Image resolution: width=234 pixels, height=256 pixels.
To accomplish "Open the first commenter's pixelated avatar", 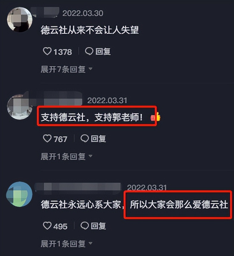I will [x=20, y=20].
